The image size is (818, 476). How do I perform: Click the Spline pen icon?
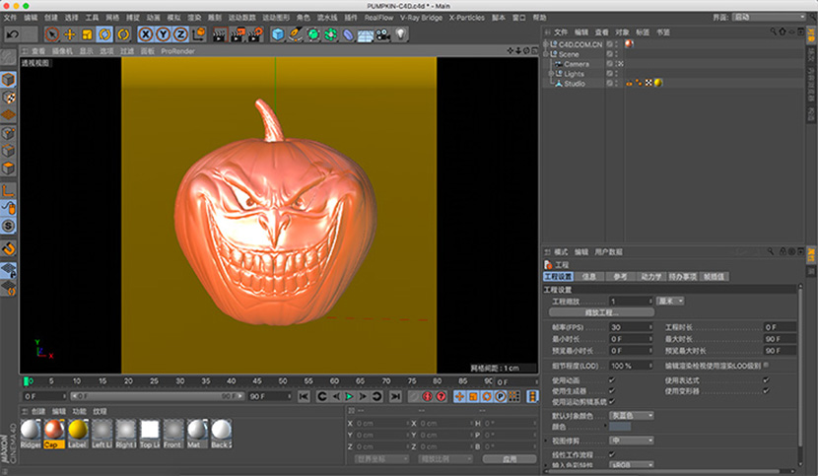click(x=296, y=34)
